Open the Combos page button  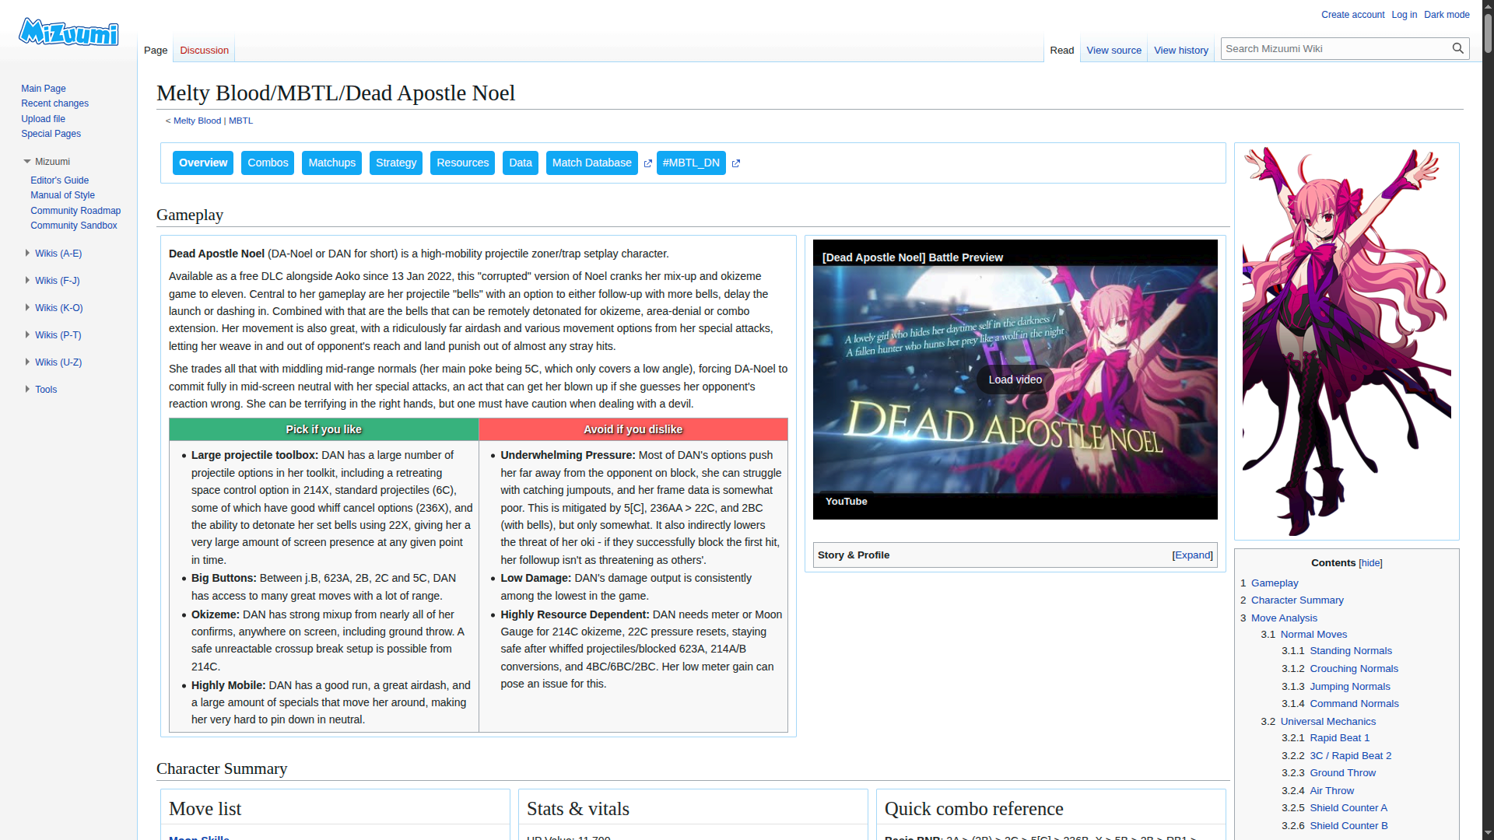pos(268,163)
